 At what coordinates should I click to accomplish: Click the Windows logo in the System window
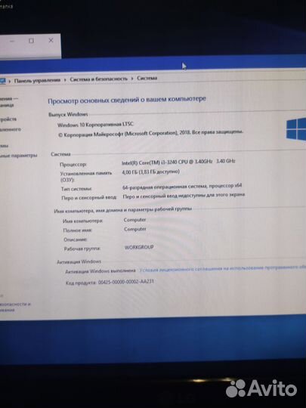pos(296,130)
